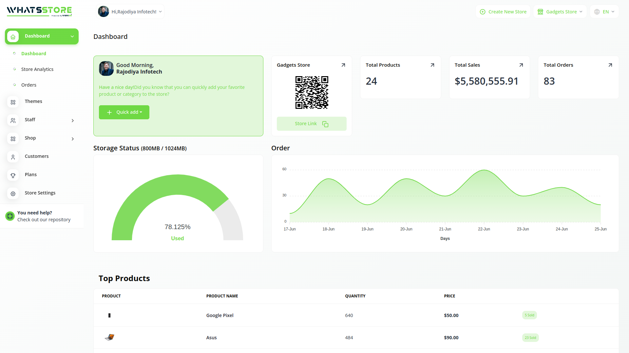
Task: Open the EN language dropdown
Action: click(x=604, y=12)
